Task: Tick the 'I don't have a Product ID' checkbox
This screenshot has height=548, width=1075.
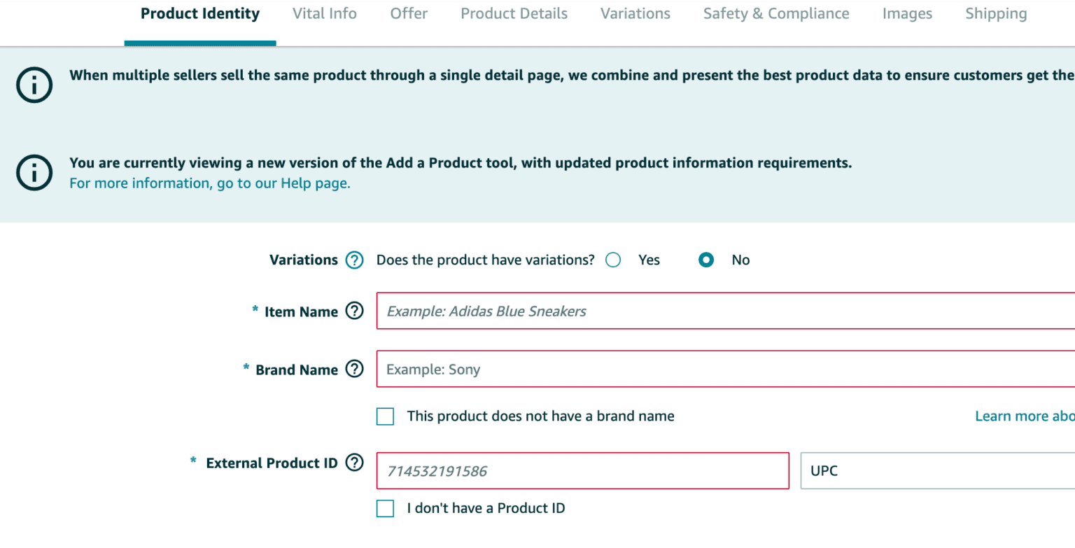Action: 386,509
